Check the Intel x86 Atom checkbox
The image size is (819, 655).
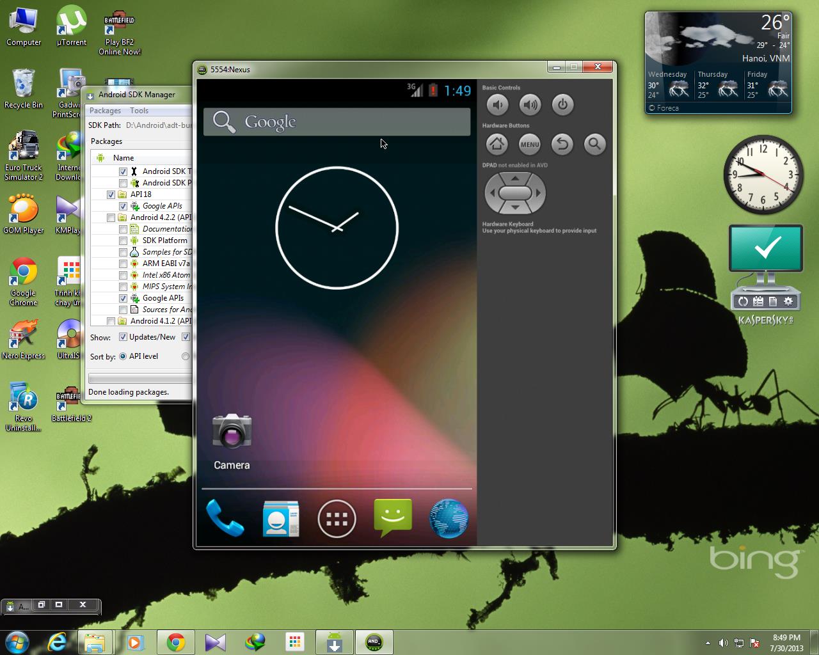(x=123, y=275)
